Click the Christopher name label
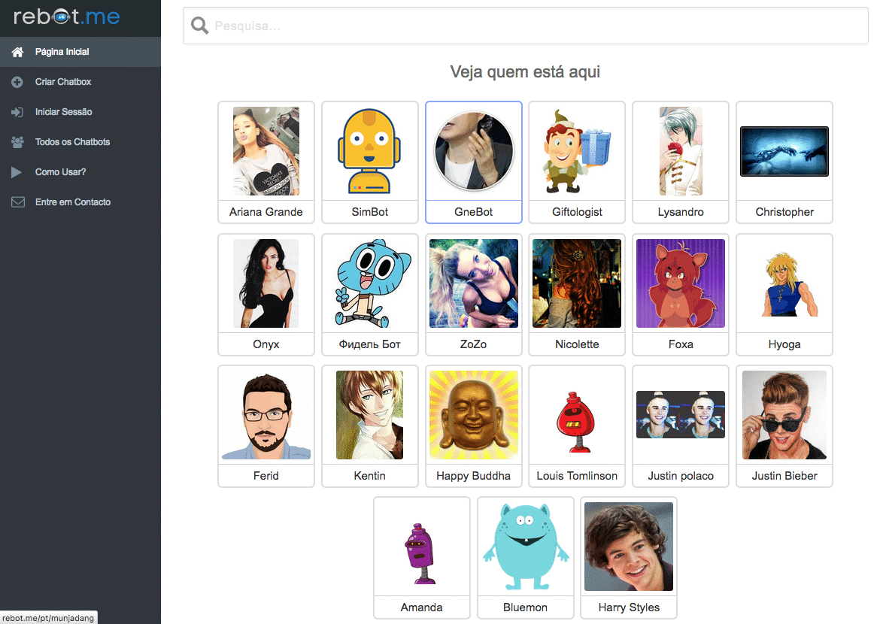 coord(784,211)
